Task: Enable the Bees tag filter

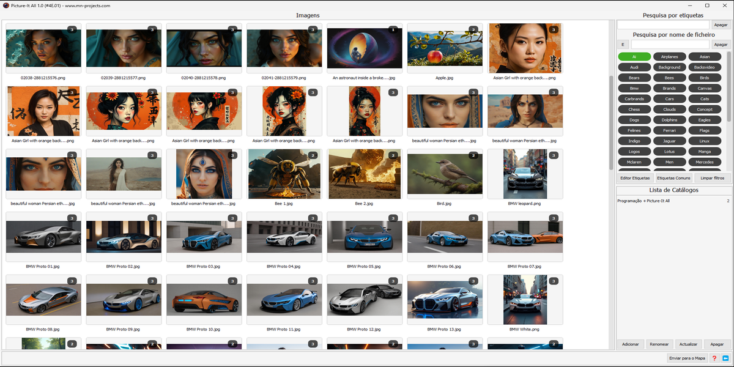Action: [670, 78]
